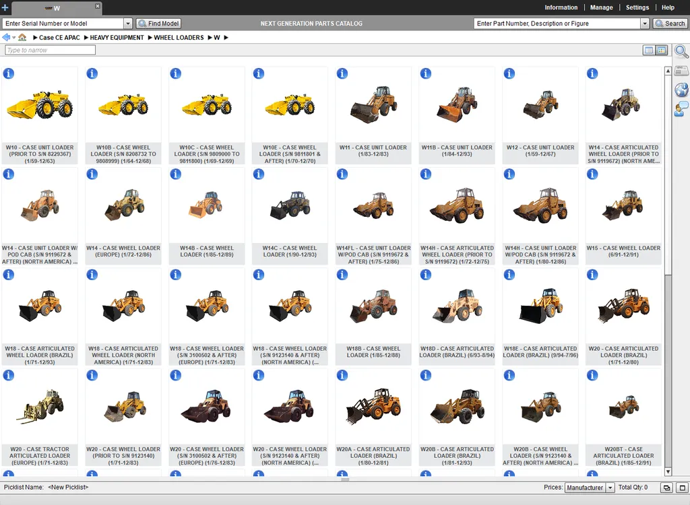The height and width of the screenshot is (505, 690).
Task: Show info for W11 Case Unit Loader
Action: (342, 73)
